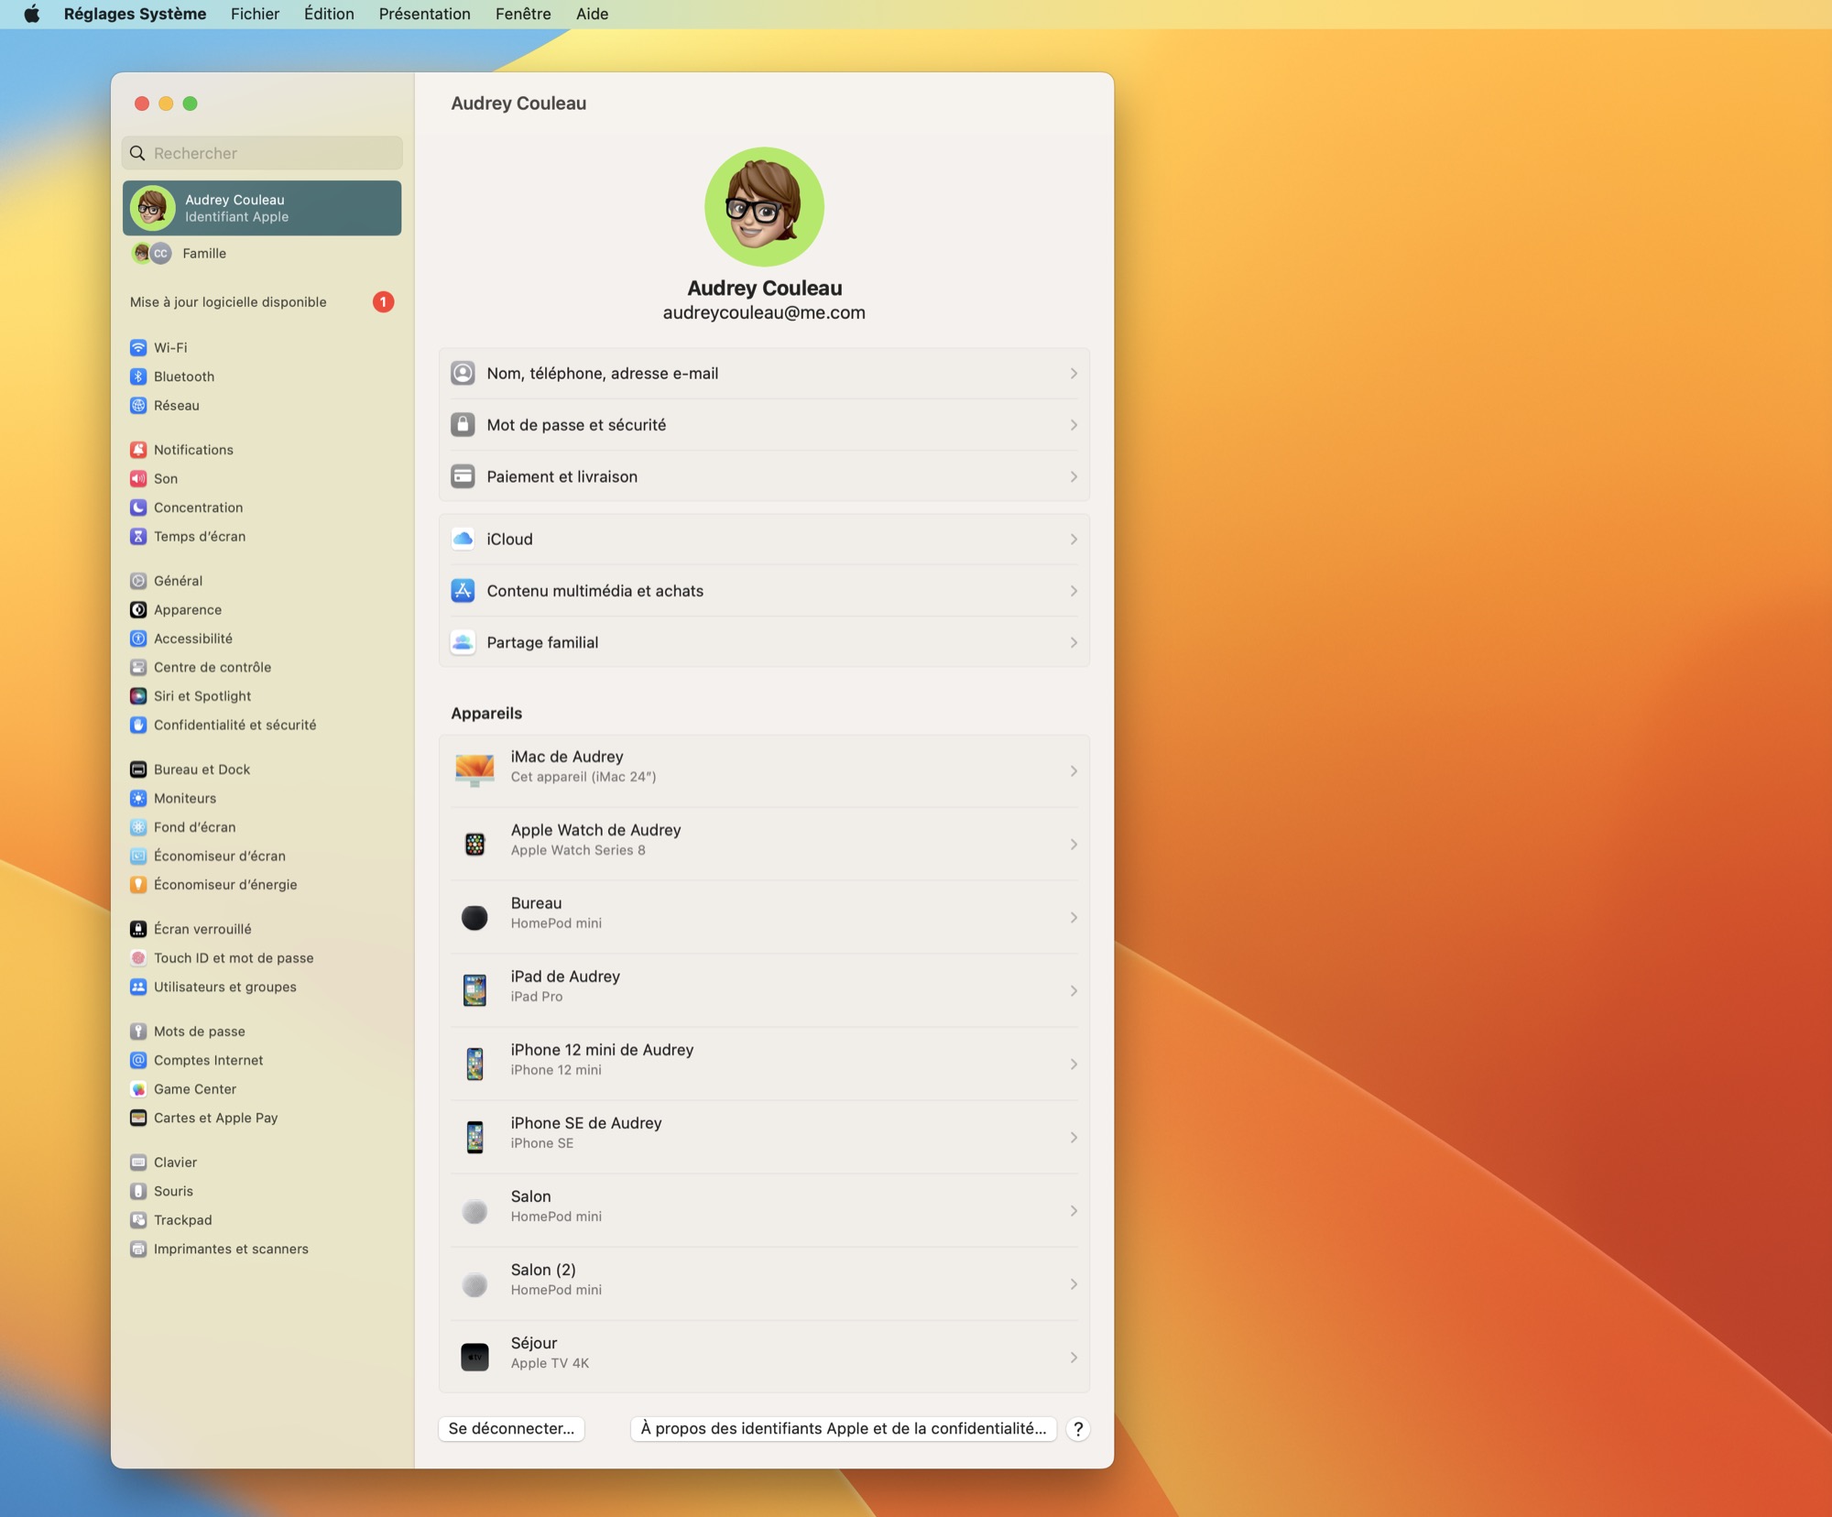
Task: Expand Paiement et livraison chevron
Action: click(1074, 476)
